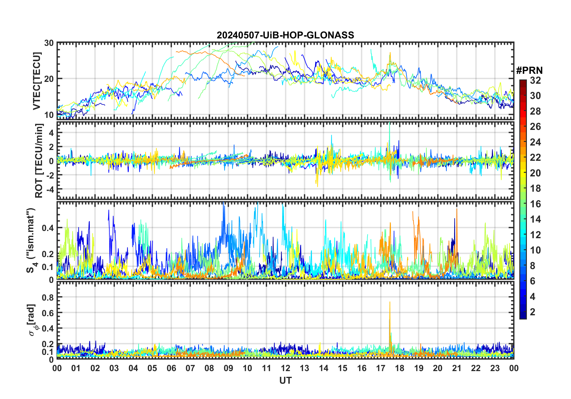Select the x-axis tick label 19
The width and height of the screenshot is (571, 399).
pyautogui.click(x=419, y=368)
